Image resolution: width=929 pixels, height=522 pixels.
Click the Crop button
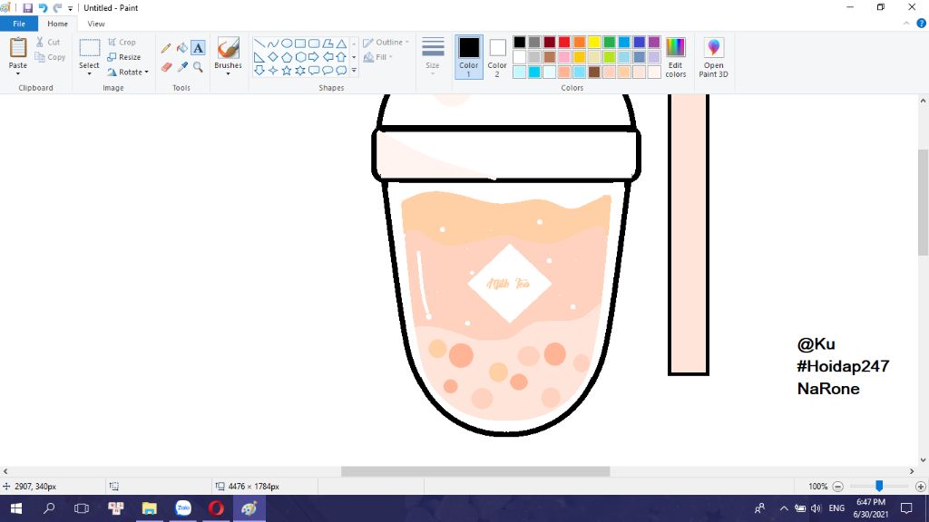coord(122,42)
